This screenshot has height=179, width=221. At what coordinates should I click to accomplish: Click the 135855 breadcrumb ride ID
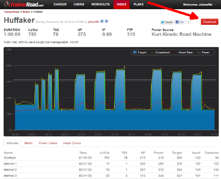(38, 12)
